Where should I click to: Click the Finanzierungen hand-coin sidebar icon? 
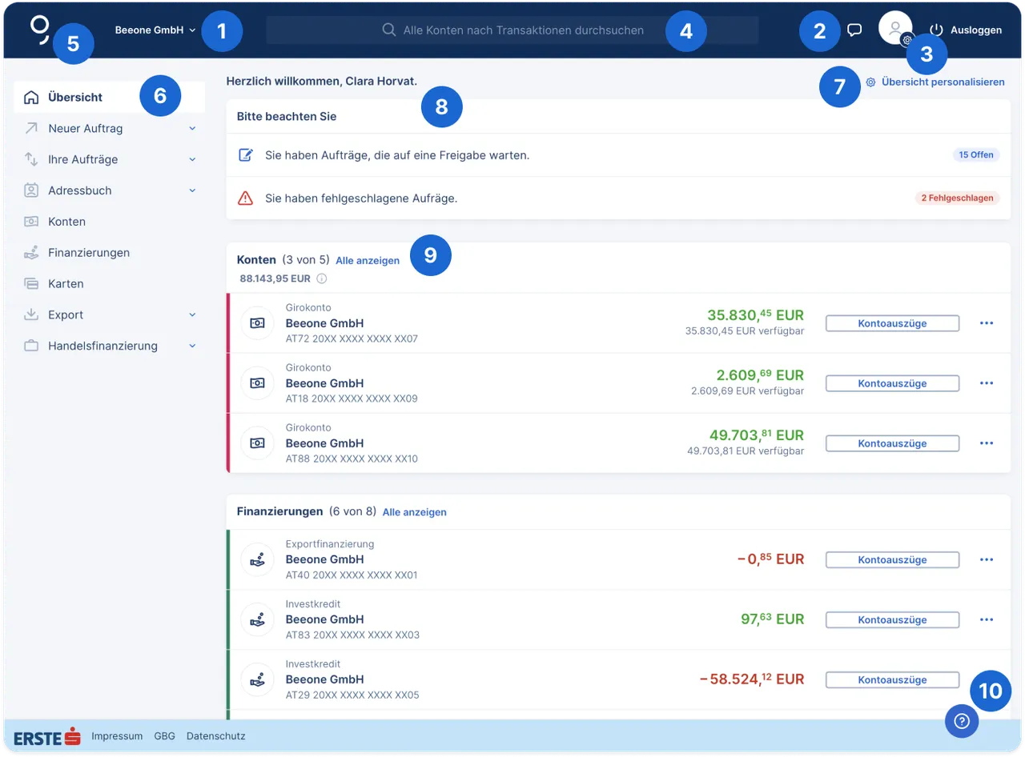tap(31, 253)
